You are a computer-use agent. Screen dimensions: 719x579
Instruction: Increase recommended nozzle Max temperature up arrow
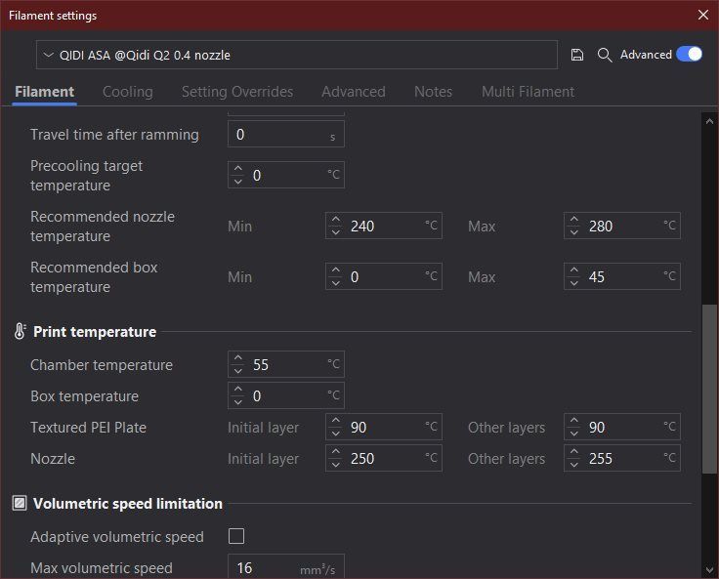574,221
